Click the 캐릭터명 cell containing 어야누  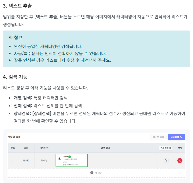pos(44,161)
